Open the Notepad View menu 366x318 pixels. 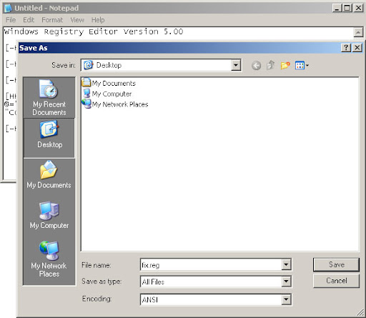pos(77,20)
